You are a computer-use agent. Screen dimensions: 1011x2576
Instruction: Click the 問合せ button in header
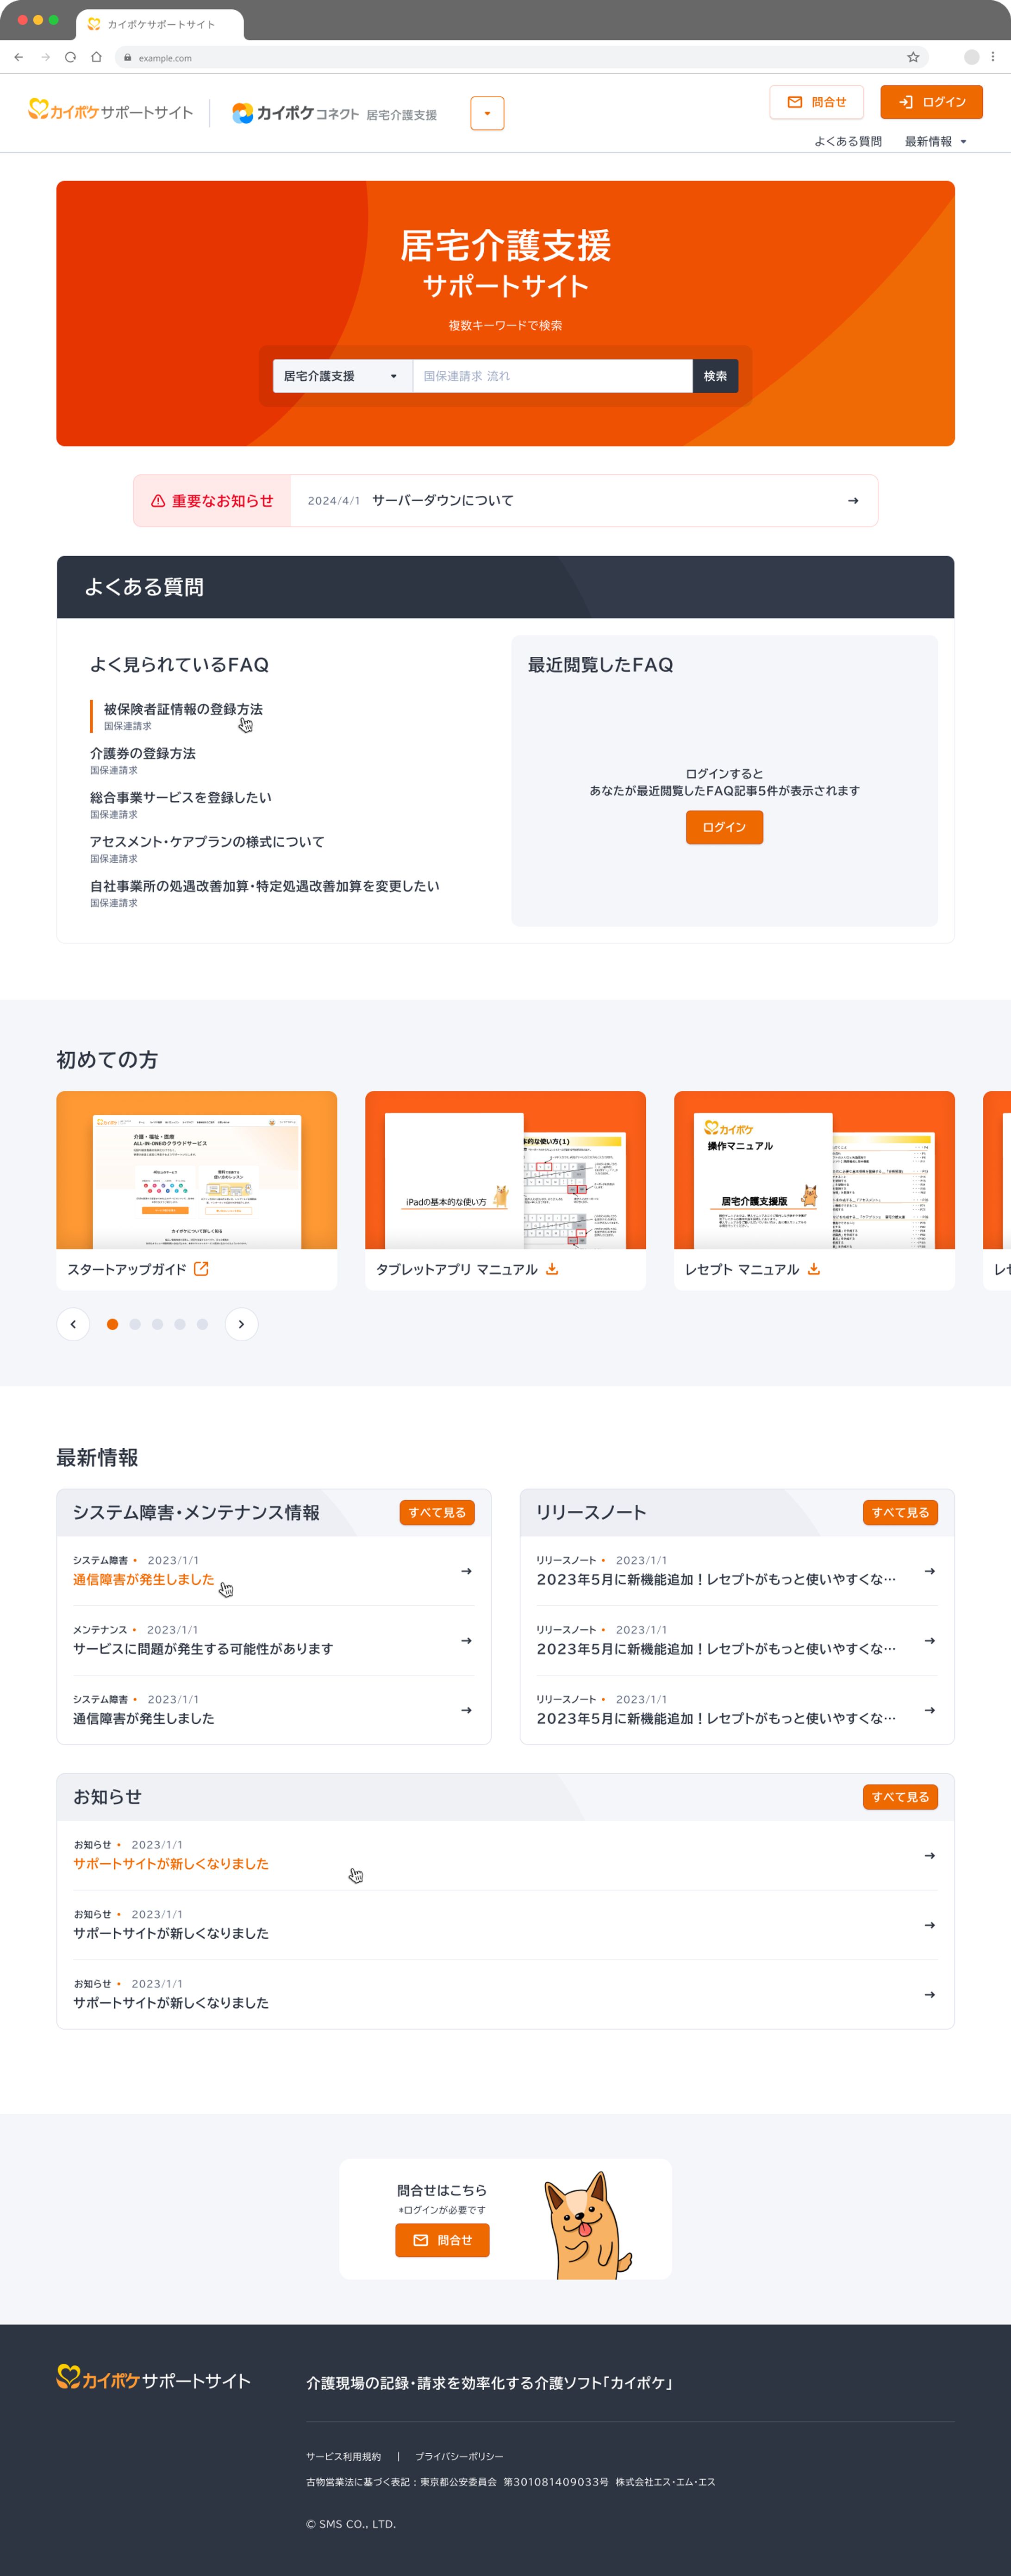click(x=816, y=102)
